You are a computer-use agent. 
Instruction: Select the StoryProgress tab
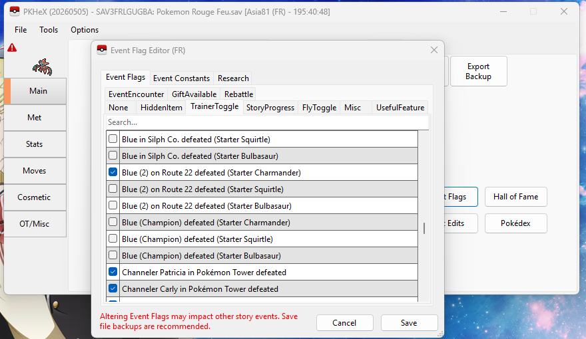(x=270, y=108)
